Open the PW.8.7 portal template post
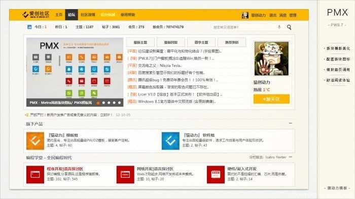 click(176, 59)
